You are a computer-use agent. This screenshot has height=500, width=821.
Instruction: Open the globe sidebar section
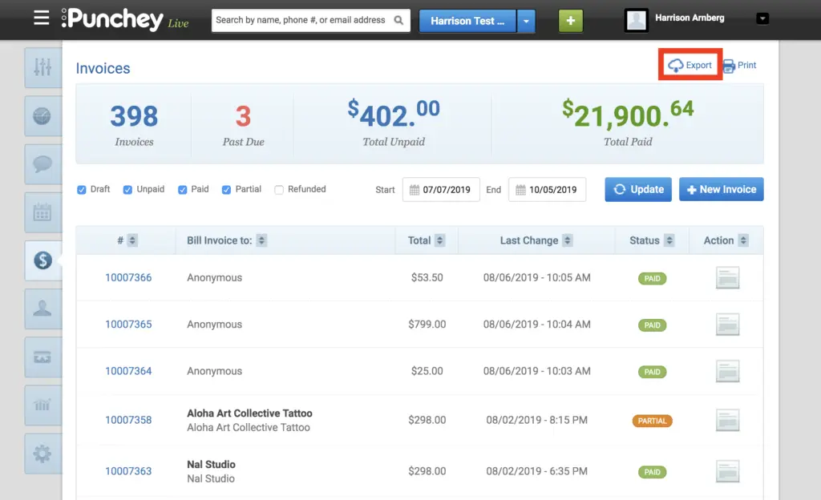point(42,116)
